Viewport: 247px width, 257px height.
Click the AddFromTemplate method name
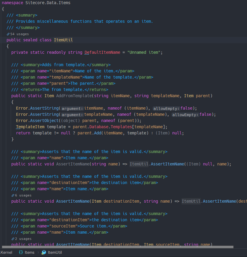pos(74,96)
